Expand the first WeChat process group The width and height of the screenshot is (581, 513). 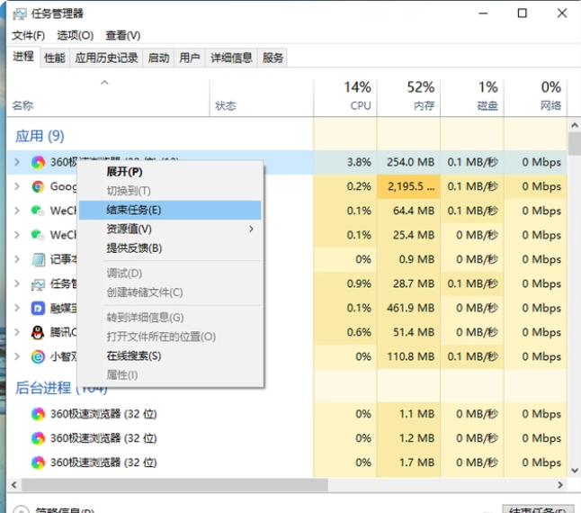17,211
